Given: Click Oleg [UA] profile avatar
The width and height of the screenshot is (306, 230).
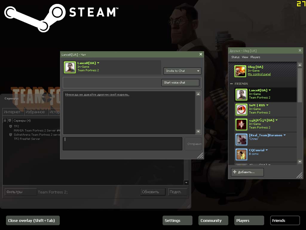Looking at the screenshot, I should pyautogui.click(x=240, y=71).
